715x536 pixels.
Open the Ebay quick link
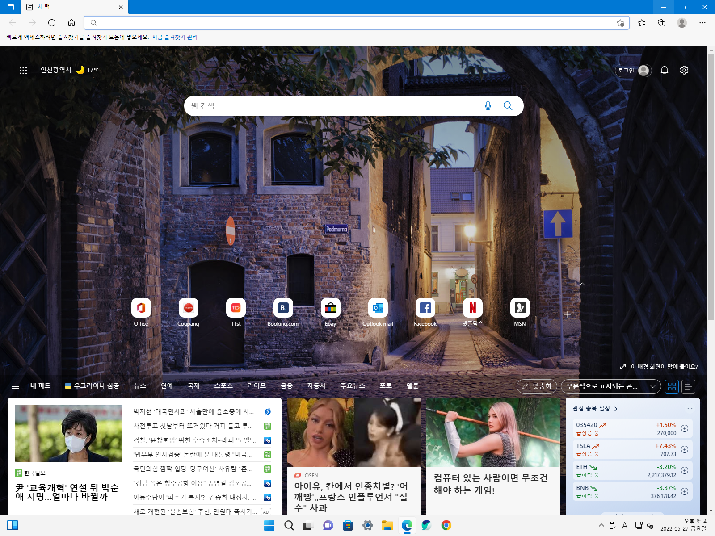tap(331, 312)
